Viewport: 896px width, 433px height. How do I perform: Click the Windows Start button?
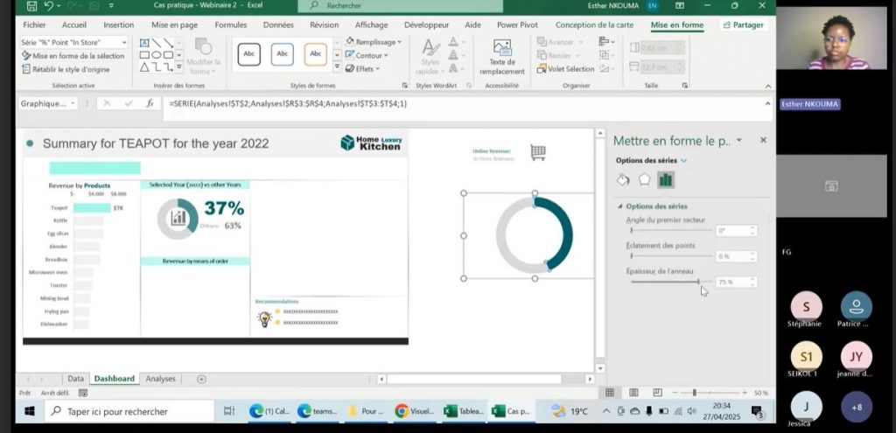click(x=30, y=411)
